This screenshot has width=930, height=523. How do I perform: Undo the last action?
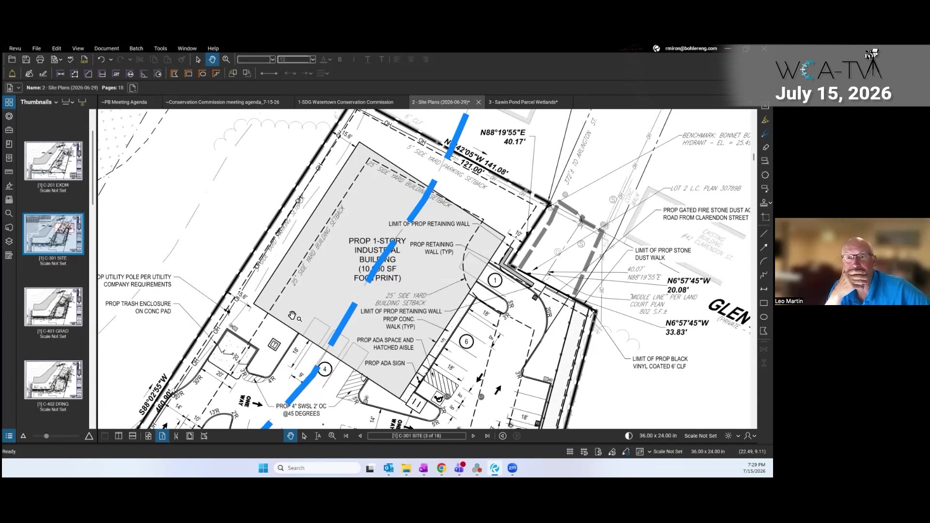(101, 60)
